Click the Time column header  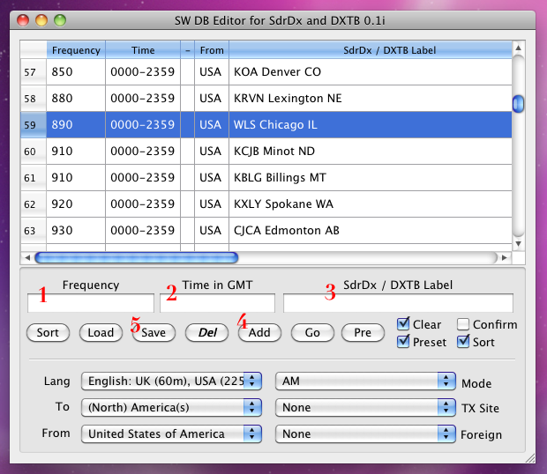point(143,50)
